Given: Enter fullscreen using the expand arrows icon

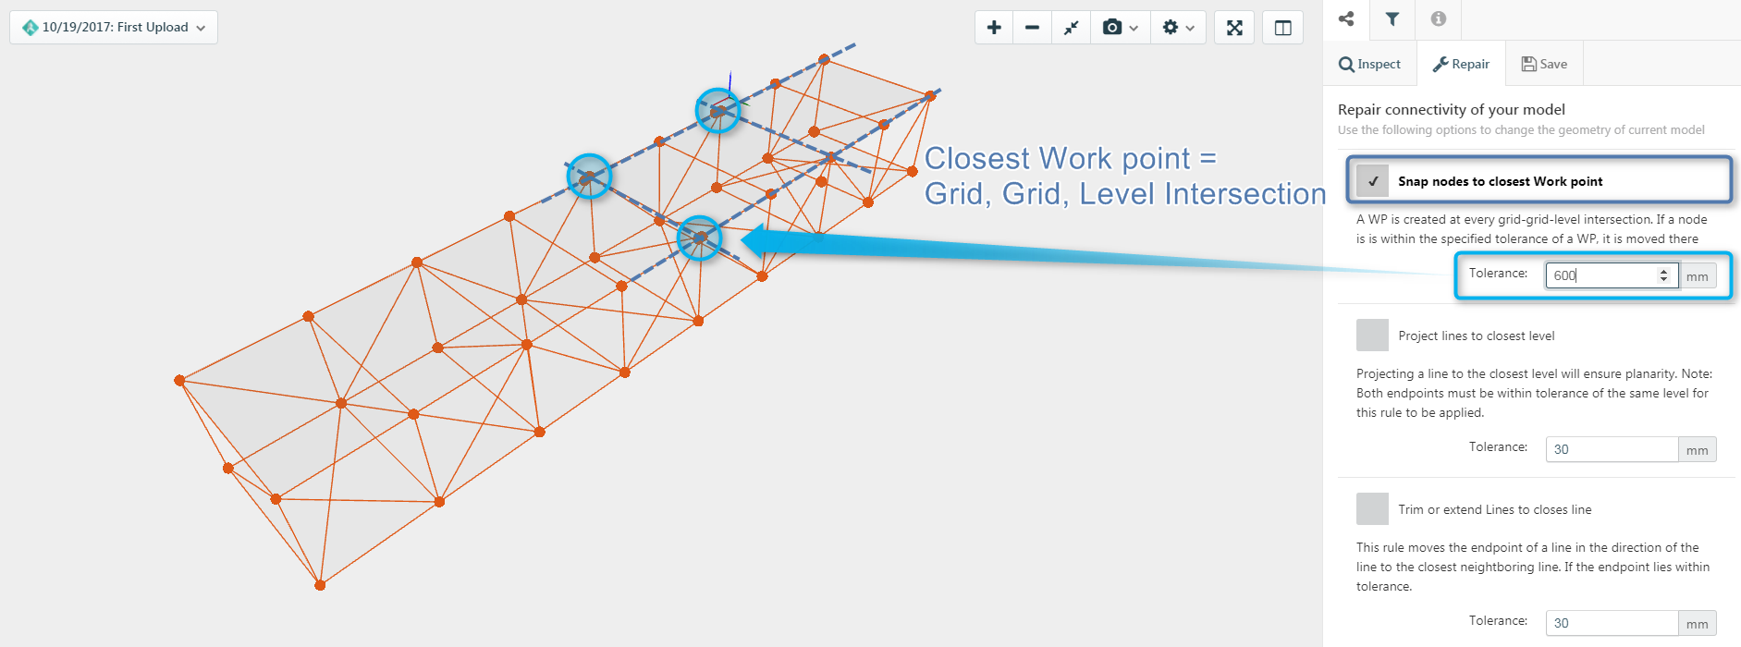Looking at the screenshot, I should tap(1234, 28).
